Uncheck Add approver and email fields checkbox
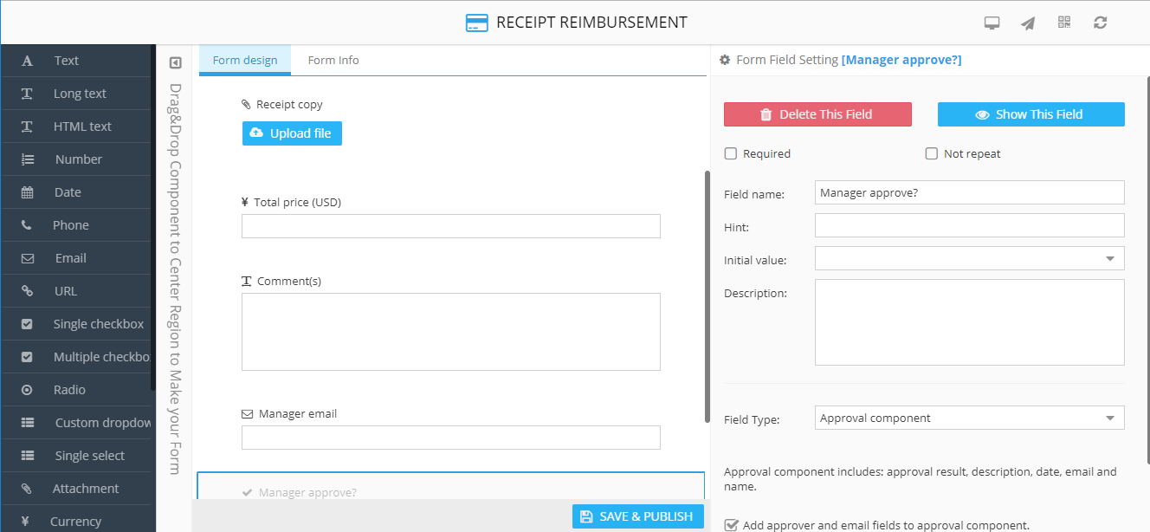Screen dimensions: 1150x532 [732, 525]
